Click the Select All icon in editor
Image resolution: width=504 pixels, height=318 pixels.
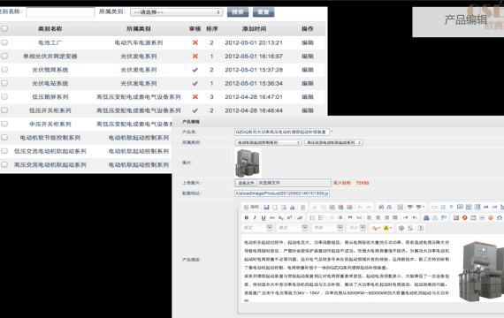[401, 208]
